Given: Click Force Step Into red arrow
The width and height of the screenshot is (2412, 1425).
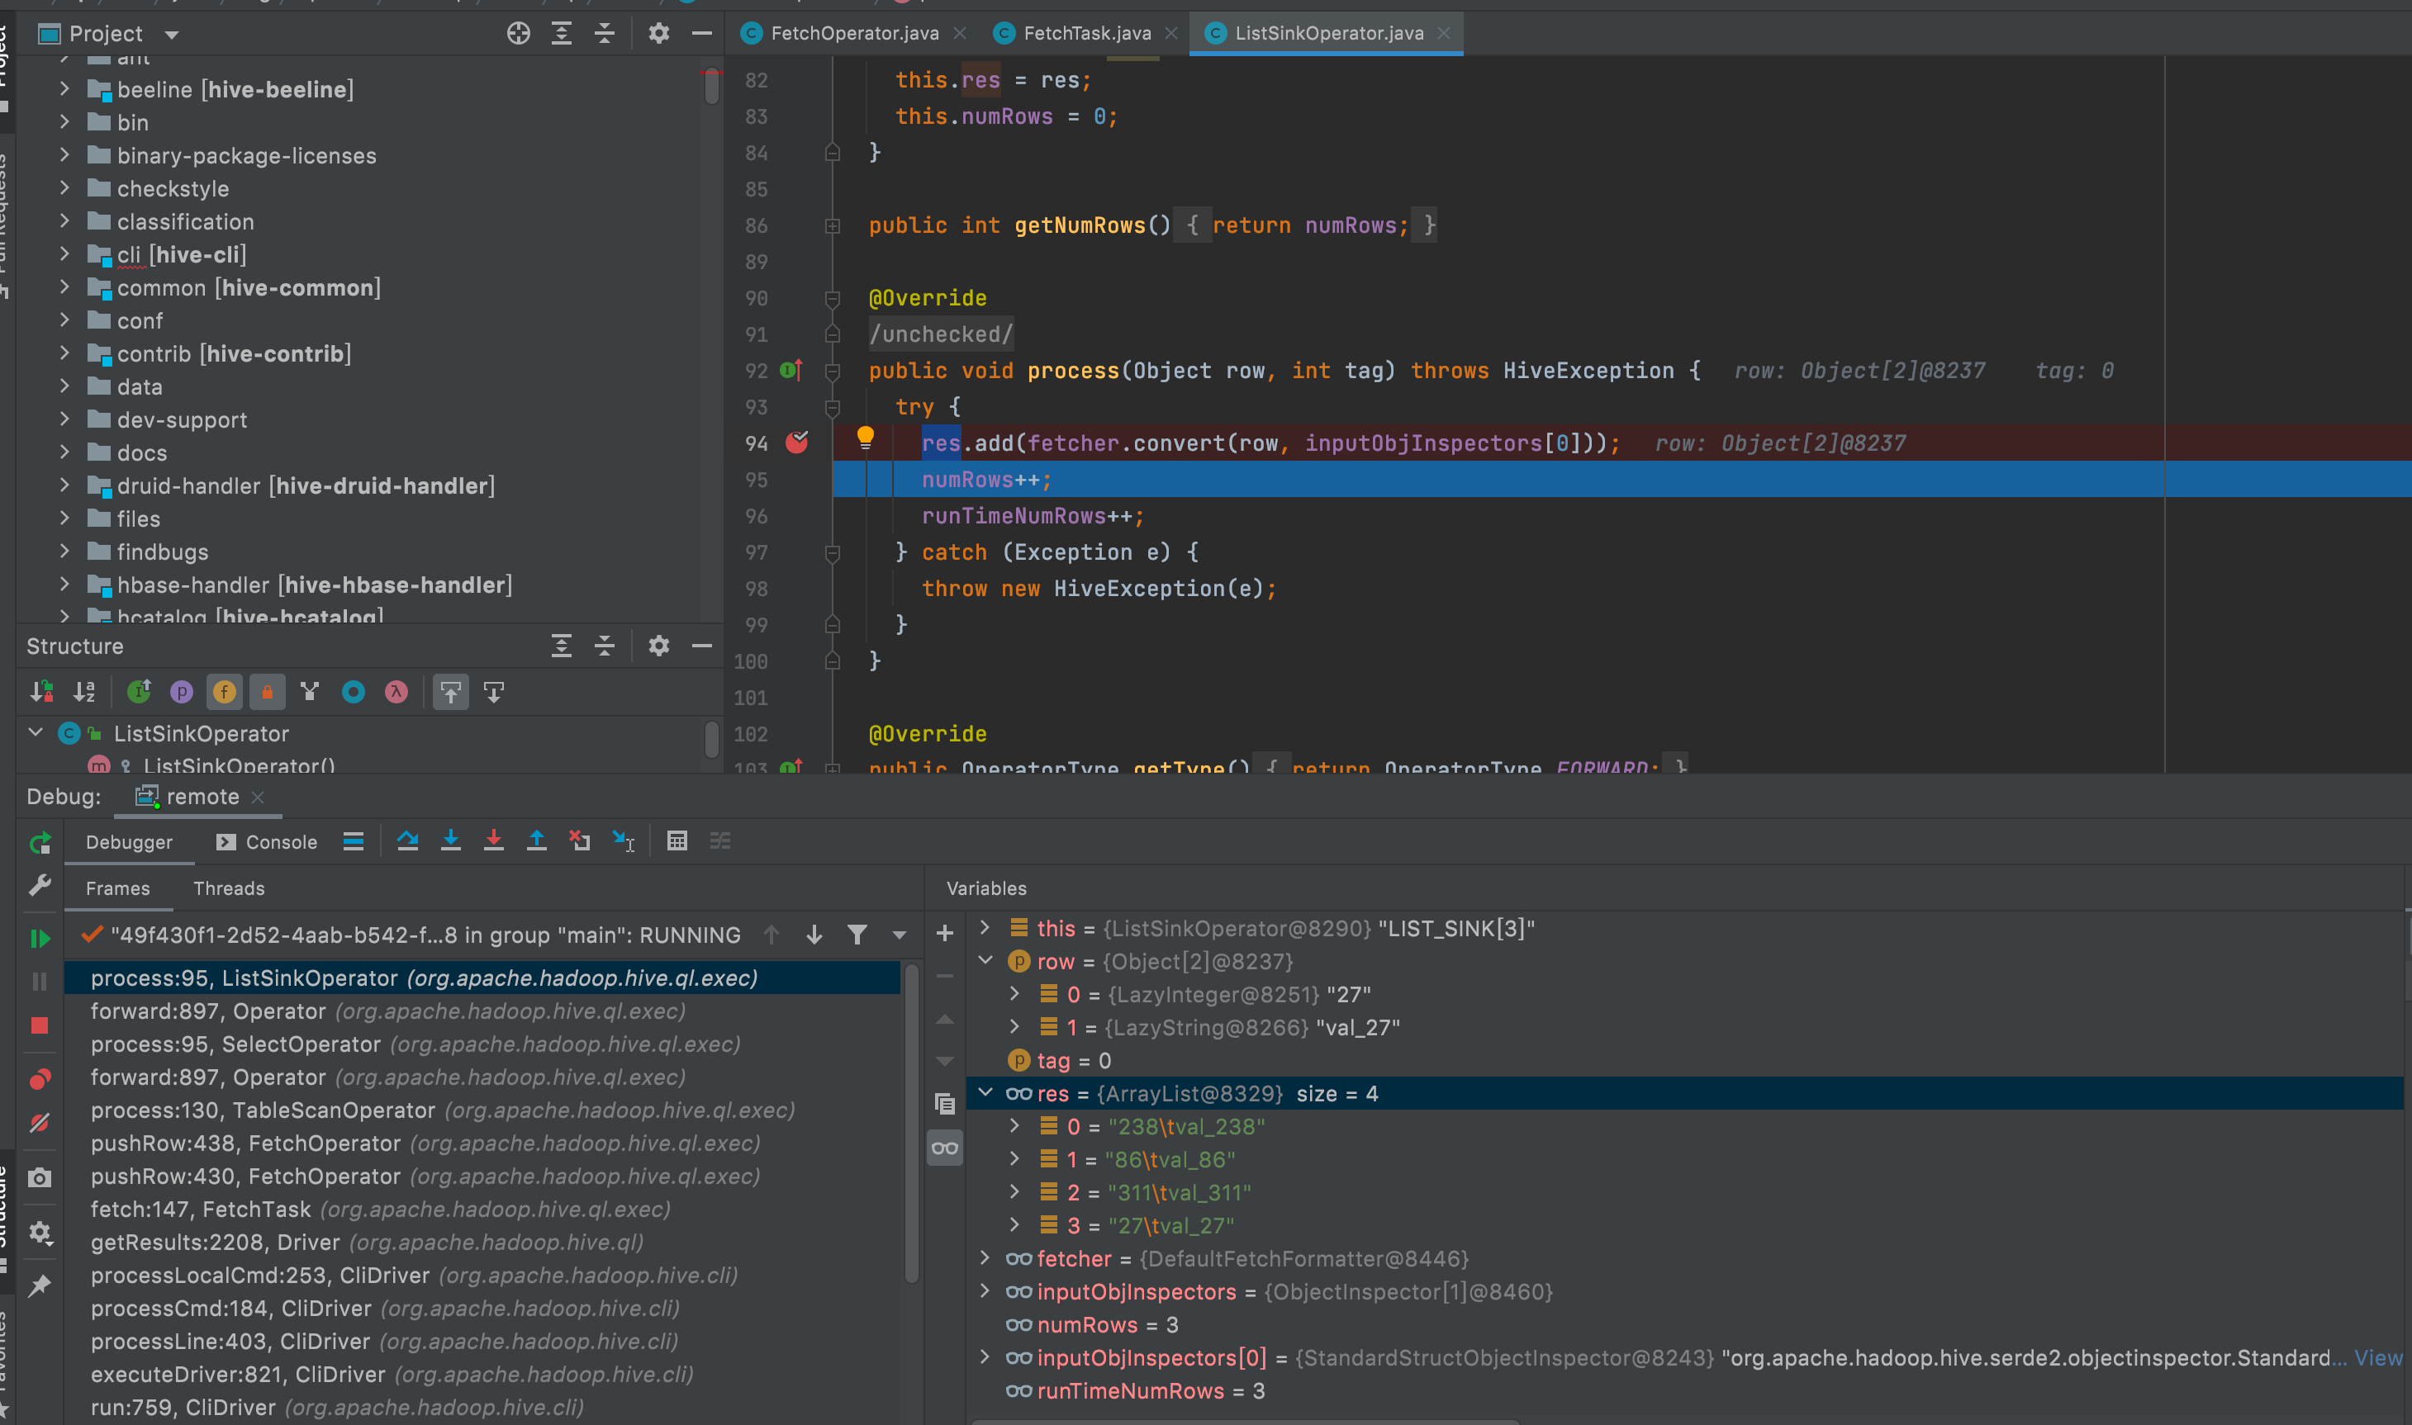Looking at the screenshot, I should [494, 841].
